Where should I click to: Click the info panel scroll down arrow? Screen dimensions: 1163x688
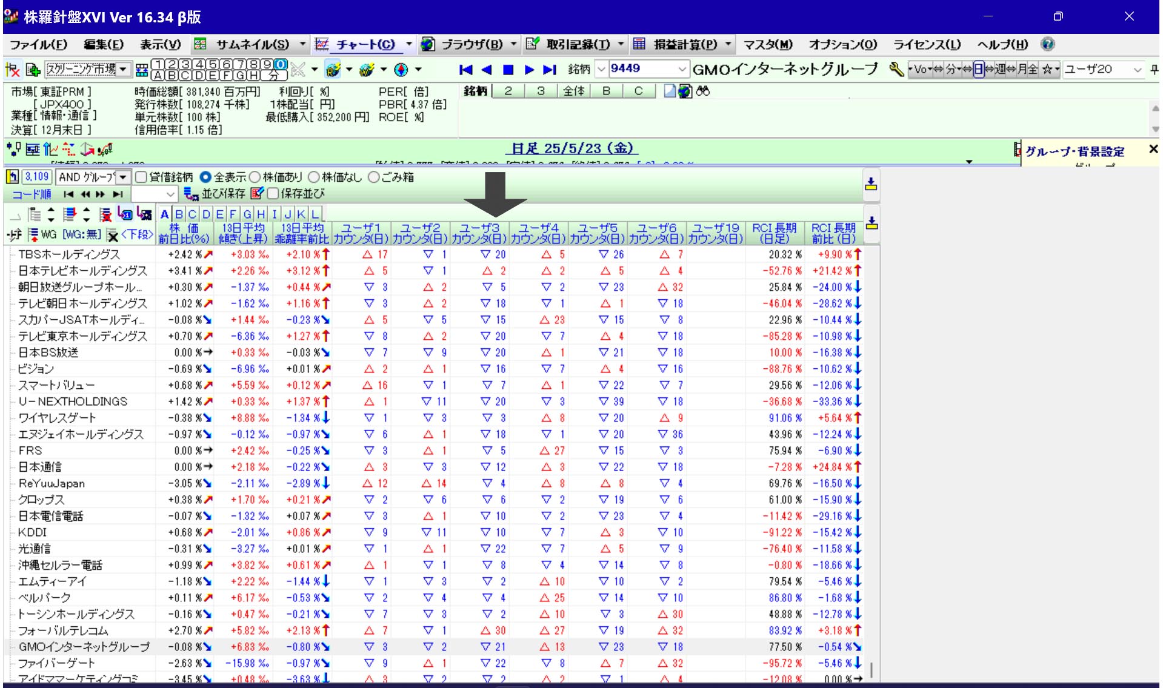[1155, 129]
